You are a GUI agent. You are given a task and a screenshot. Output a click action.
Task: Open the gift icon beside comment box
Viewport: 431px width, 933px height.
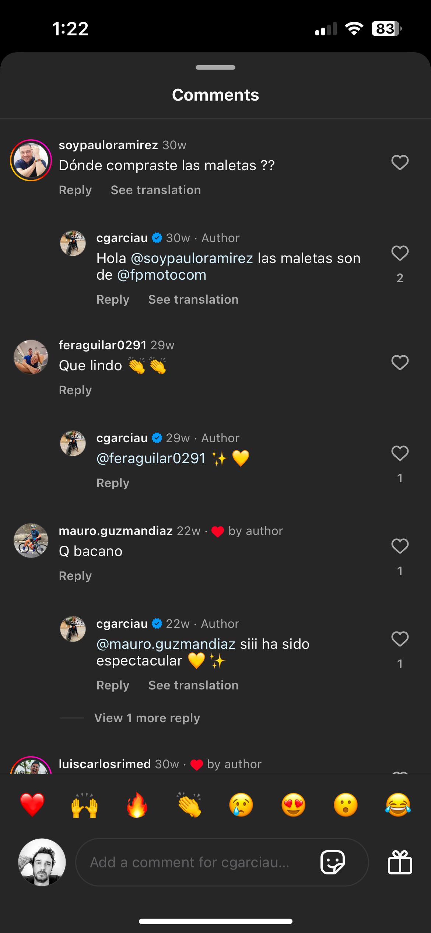[400, 862]
